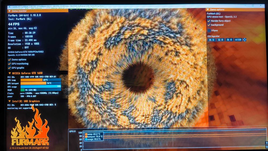
Task: Click the 44 FPS readout
Action: tap(14, 24)
